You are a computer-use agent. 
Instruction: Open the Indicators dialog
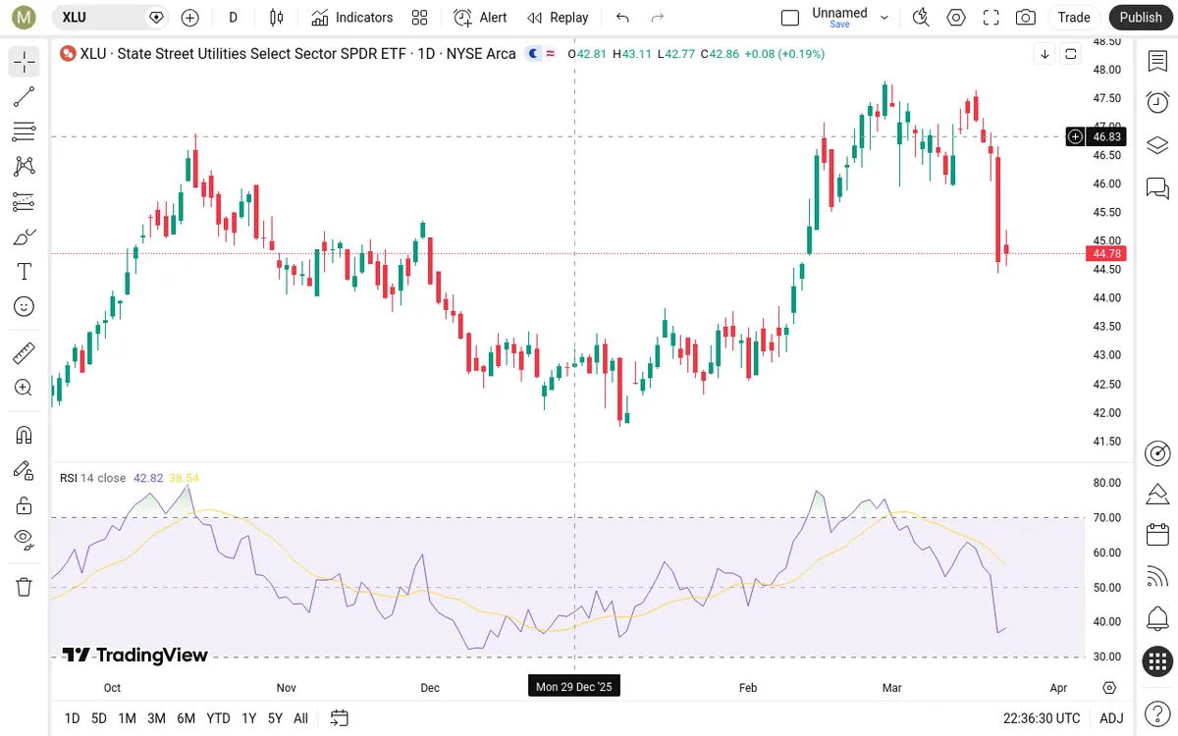point(351,18)
